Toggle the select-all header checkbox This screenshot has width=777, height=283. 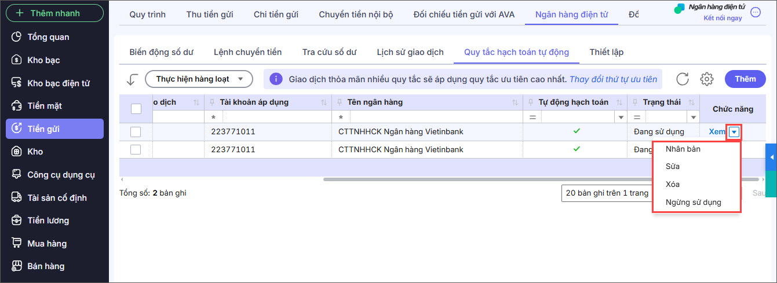(x=136, y=108)
